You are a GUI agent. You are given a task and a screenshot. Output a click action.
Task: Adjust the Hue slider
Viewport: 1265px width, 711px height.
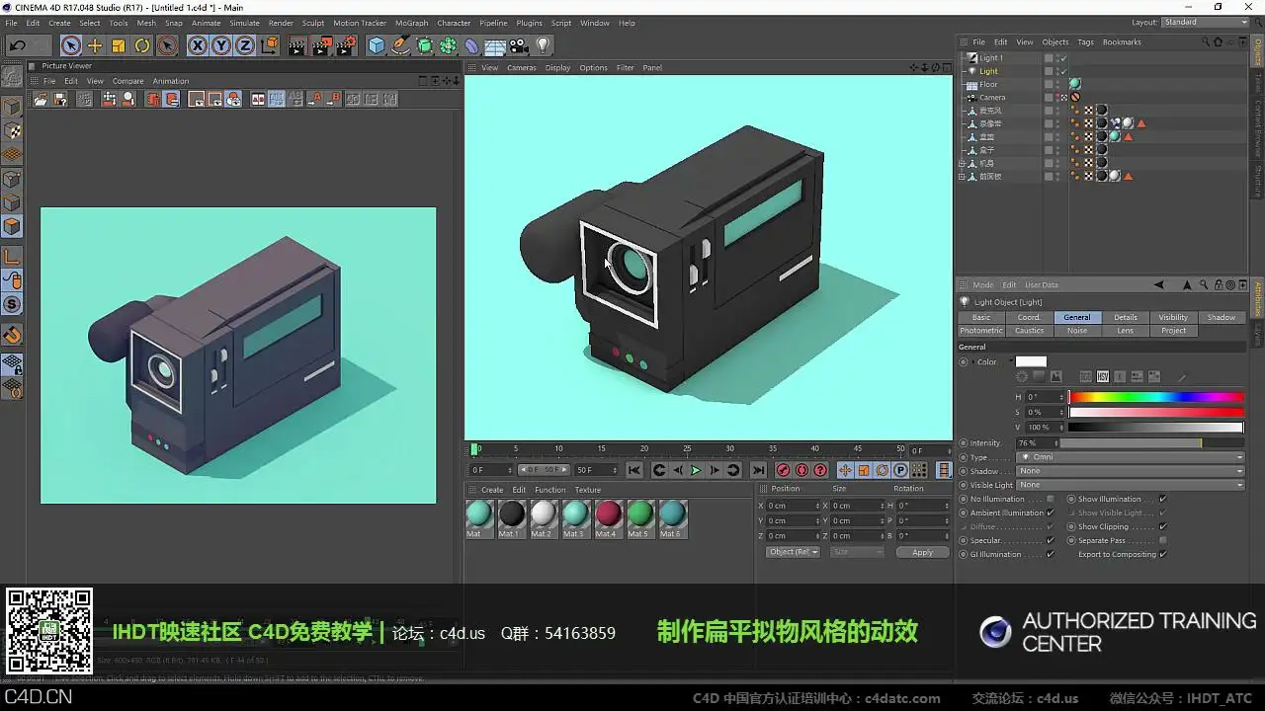(1155, 397)
